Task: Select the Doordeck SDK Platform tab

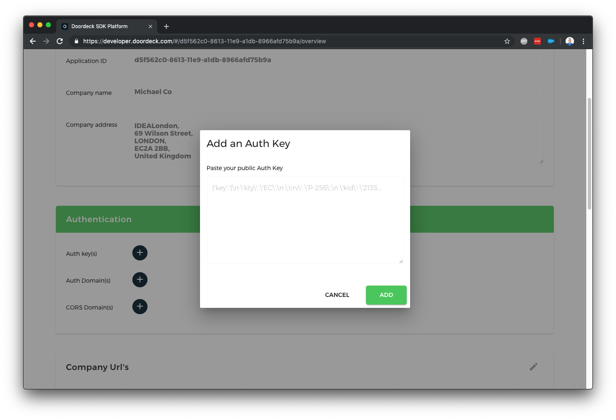Action: [x=99, y=26]
